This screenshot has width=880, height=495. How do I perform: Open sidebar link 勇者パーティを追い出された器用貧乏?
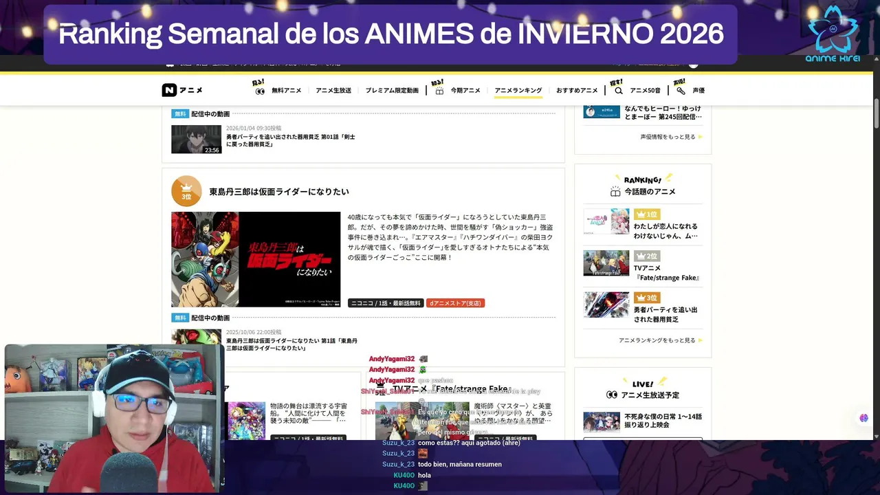(x=665, y=315)
